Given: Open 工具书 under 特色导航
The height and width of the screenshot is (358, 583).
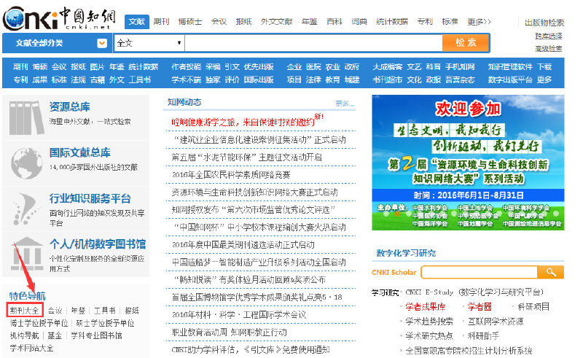Looking at the screenshot, I should (x=104, y=311).
